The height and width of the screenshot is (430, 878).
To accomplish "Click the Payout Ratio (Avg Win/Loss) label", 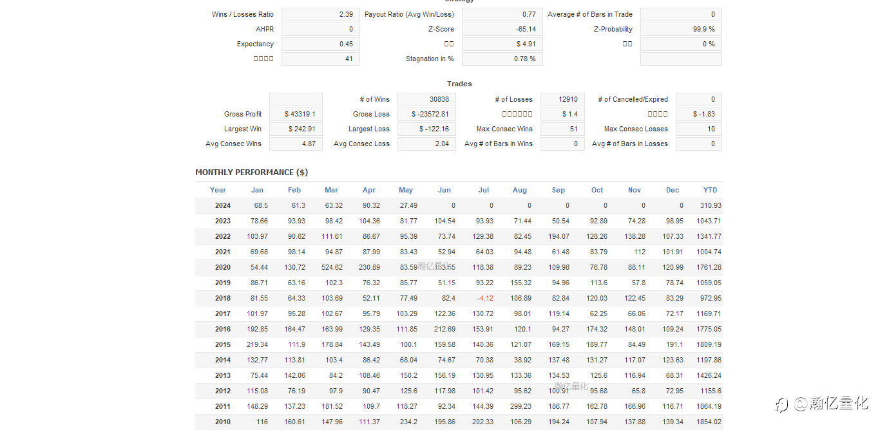I will tap(409, 14).
